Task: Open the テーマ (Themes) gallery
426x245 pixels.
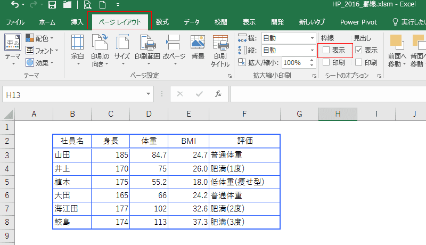Action: click(12, 51)
